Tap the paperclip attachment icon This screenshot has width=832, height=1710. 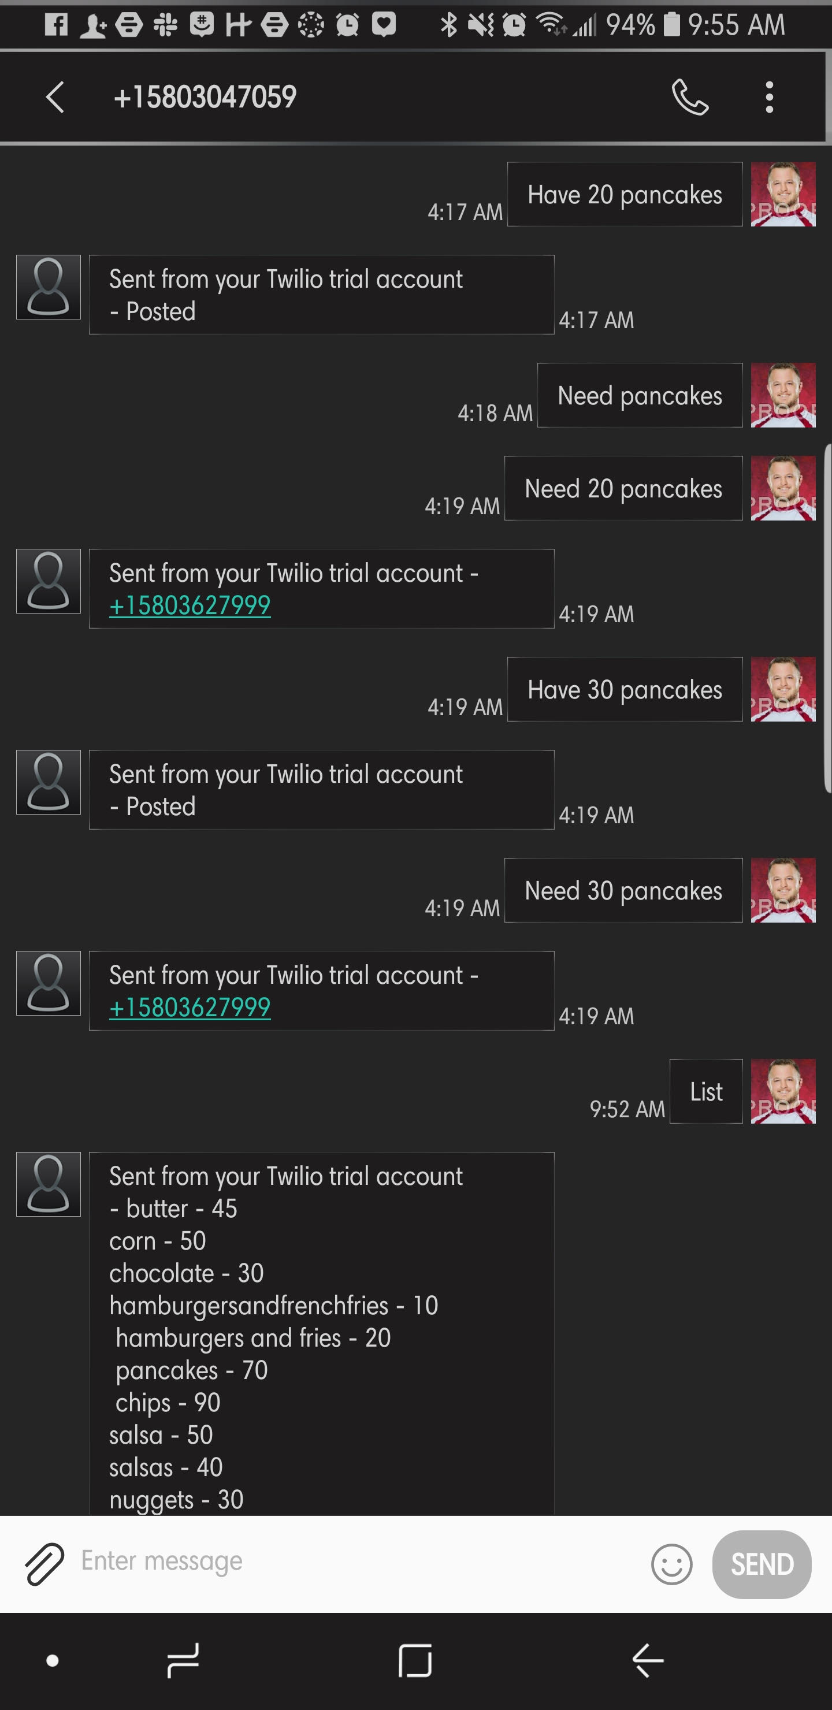pos(44,1563)
